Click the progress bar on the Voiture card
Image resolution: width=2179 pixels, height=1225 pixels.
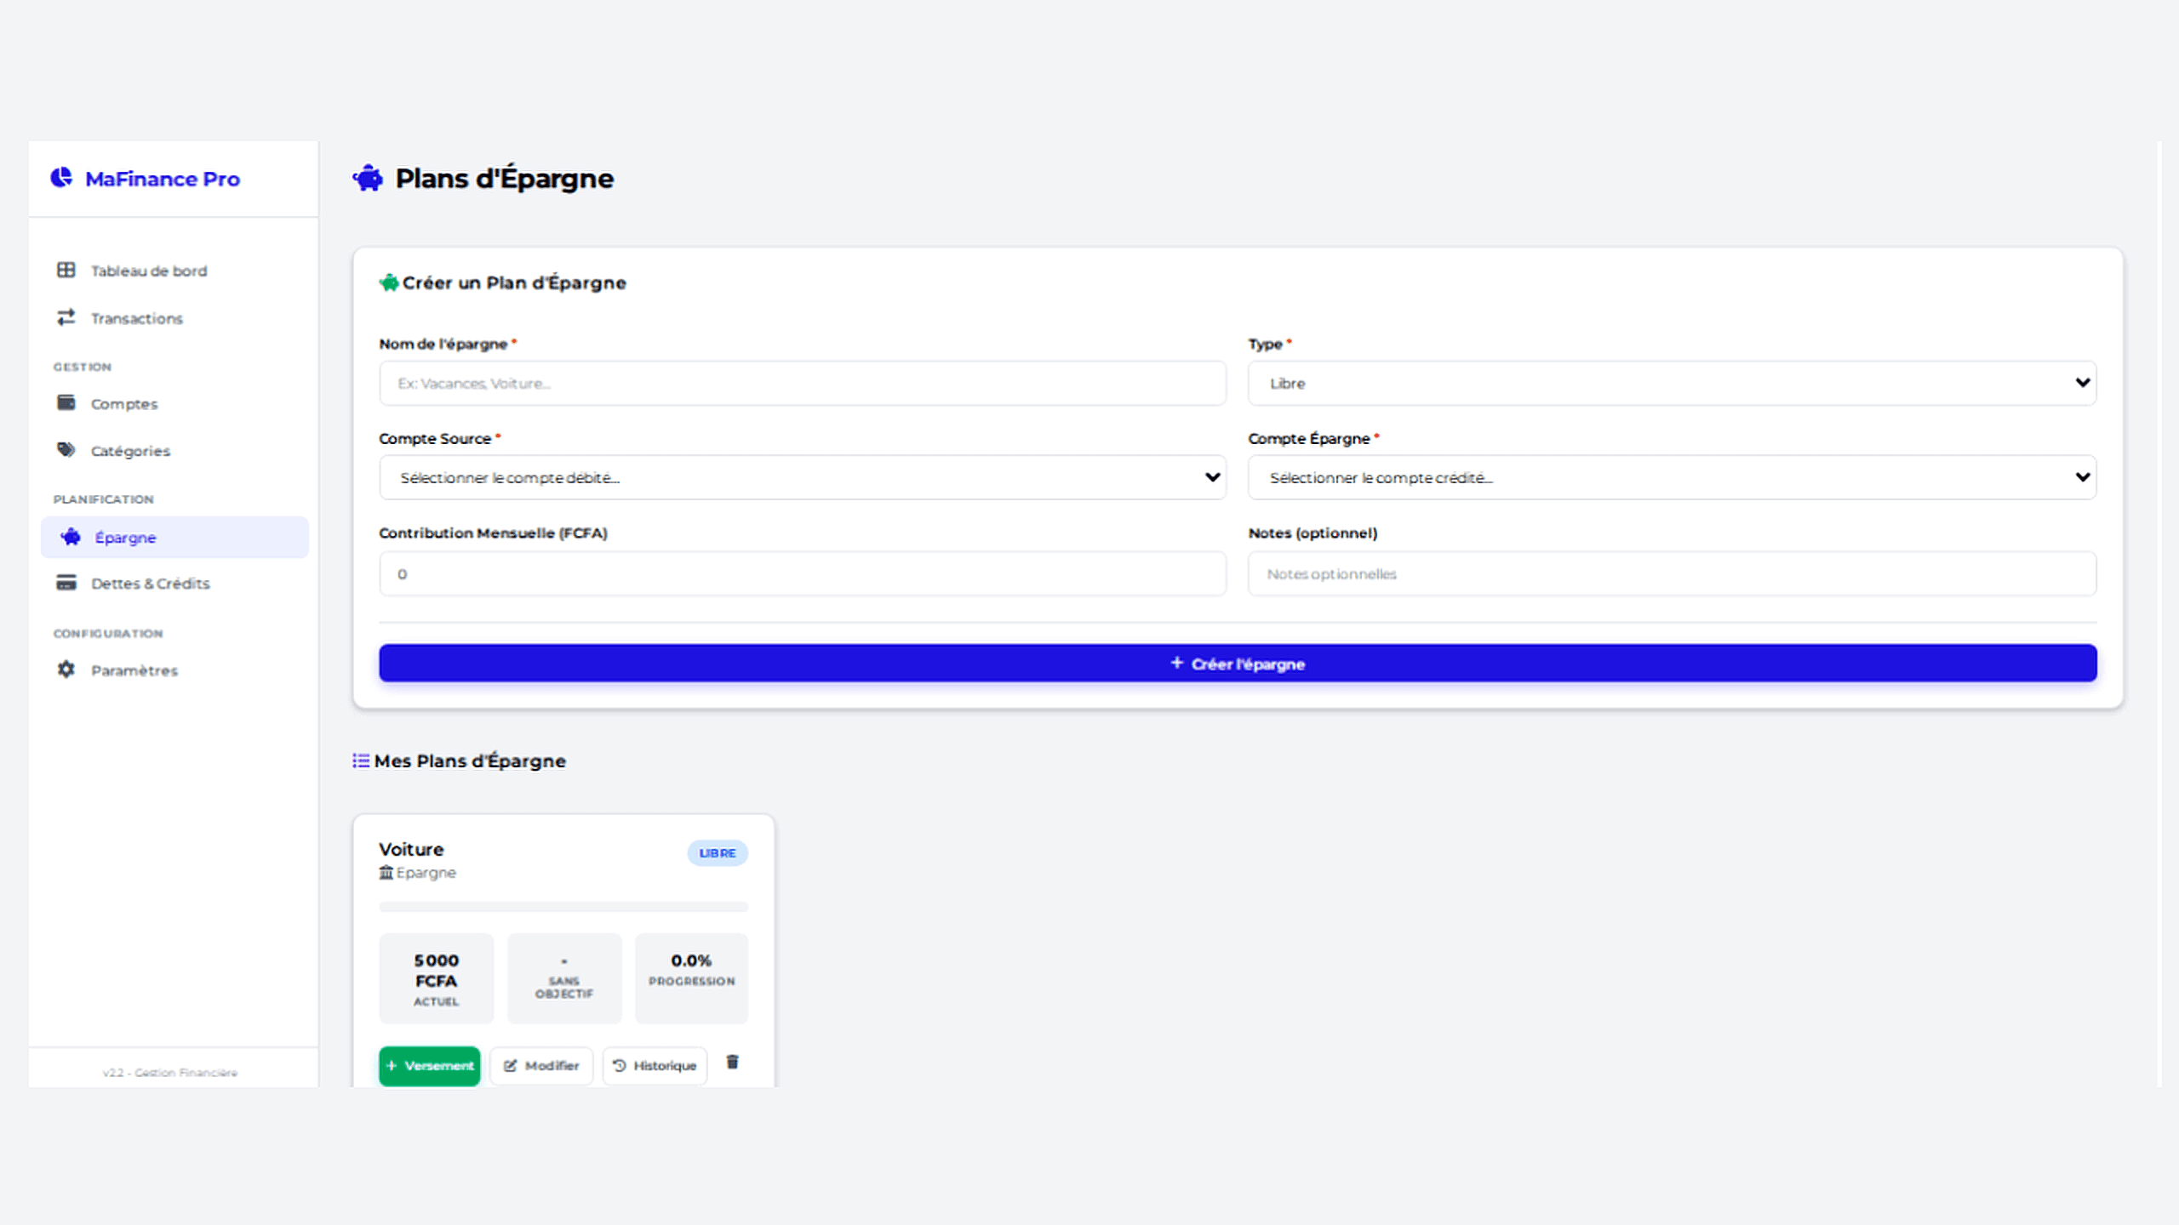pyautogui.click(x=563, y=908)
